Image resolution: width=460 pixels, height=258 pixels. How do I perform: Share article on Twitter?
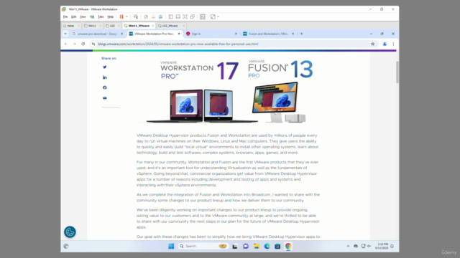(105, 67)
